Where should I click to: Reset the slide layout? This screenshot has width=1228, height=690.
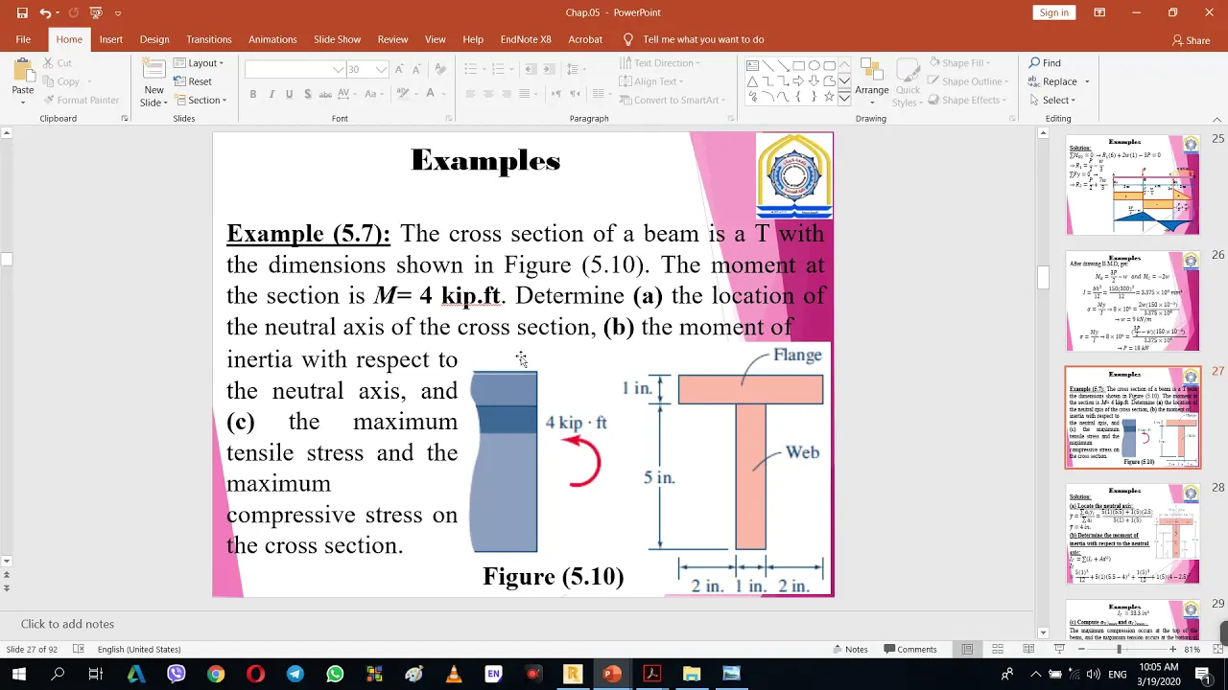click(193, 81)
